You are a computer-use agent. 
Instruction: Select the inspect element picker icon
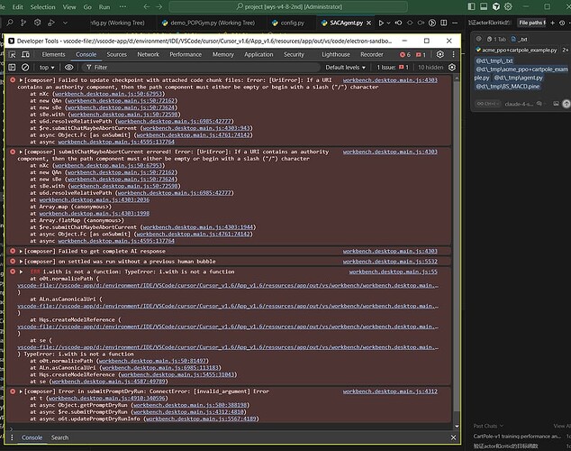12,54
